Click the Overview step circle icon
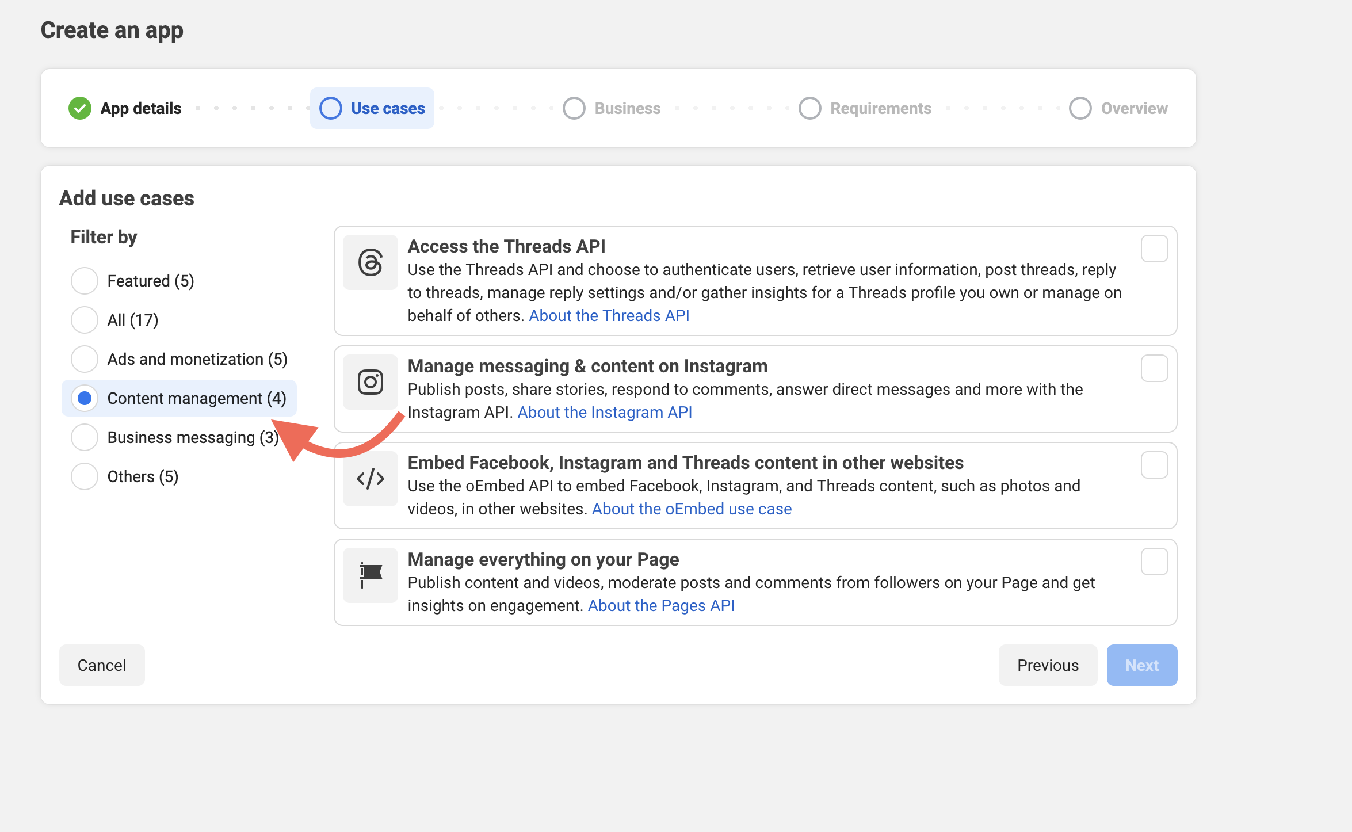This screenshot has height=832, width=1352. click(1080, 108)
